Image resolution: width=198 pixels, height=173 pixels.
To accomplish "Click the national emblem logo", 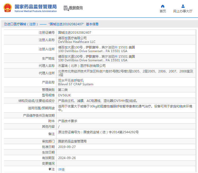I will tap(7, 8).
